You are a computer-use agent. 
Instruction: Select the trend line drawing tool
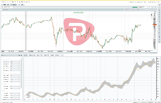coord(159,15)
